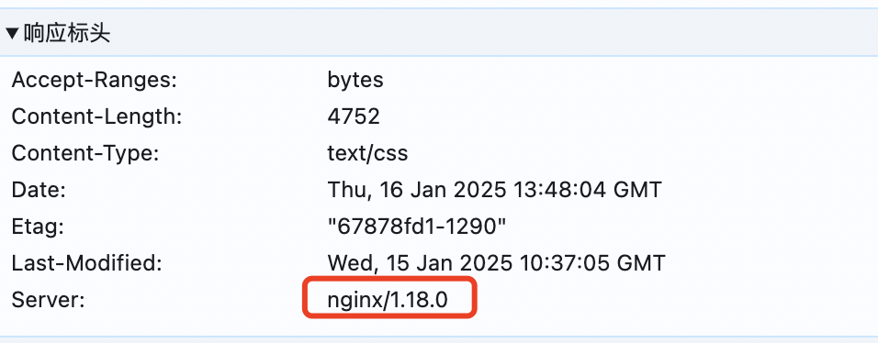
Task: Click the Thu, 16 Jan 2025 date value
Action: click(x=417, y=190)
